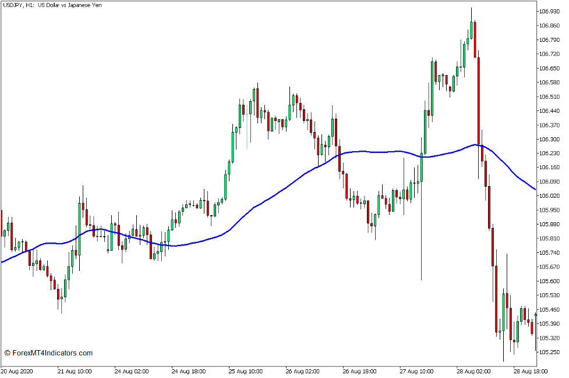Select the 24 Aug 02:00 timeline label
The height and width of the screenshot is (378, 569).
(x=133, y=370)
